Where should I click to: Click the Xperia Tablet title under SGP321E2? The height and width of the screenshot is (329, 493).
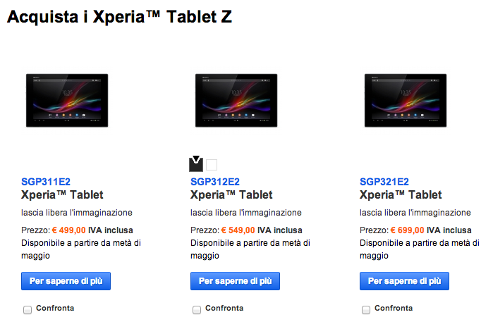[x=401, y=195]
